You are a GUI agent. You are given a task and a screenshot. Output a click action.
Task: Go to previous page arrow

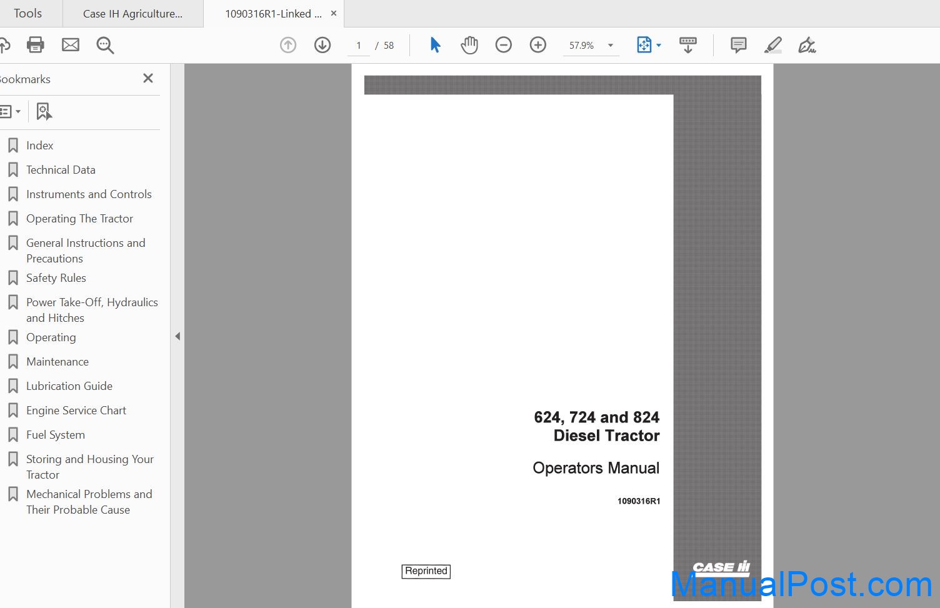pyautogui.click(x=288, y=45)
